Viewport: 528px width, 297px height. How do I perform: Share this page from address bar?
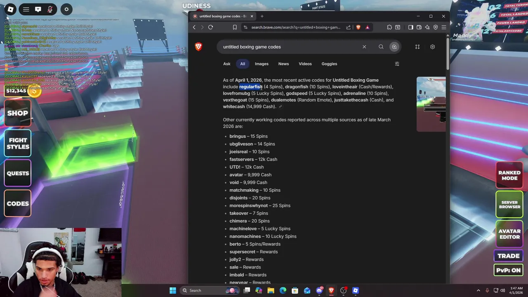(349, 27)
